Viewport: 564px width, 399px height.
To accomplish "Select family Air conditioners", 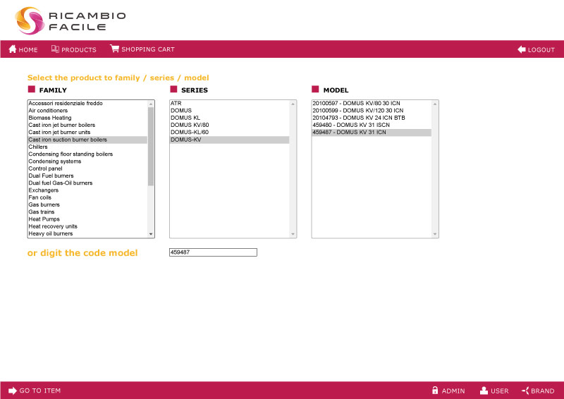I will (87, 111).
